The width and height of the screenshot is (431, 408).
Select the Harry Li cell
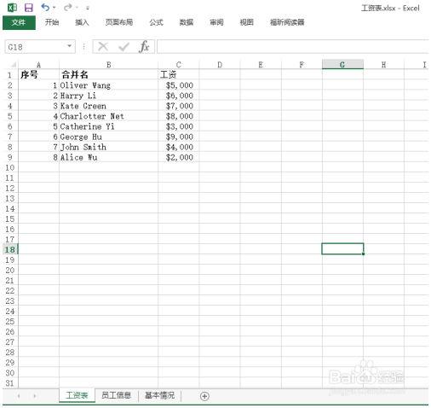[x=108, y=96]
